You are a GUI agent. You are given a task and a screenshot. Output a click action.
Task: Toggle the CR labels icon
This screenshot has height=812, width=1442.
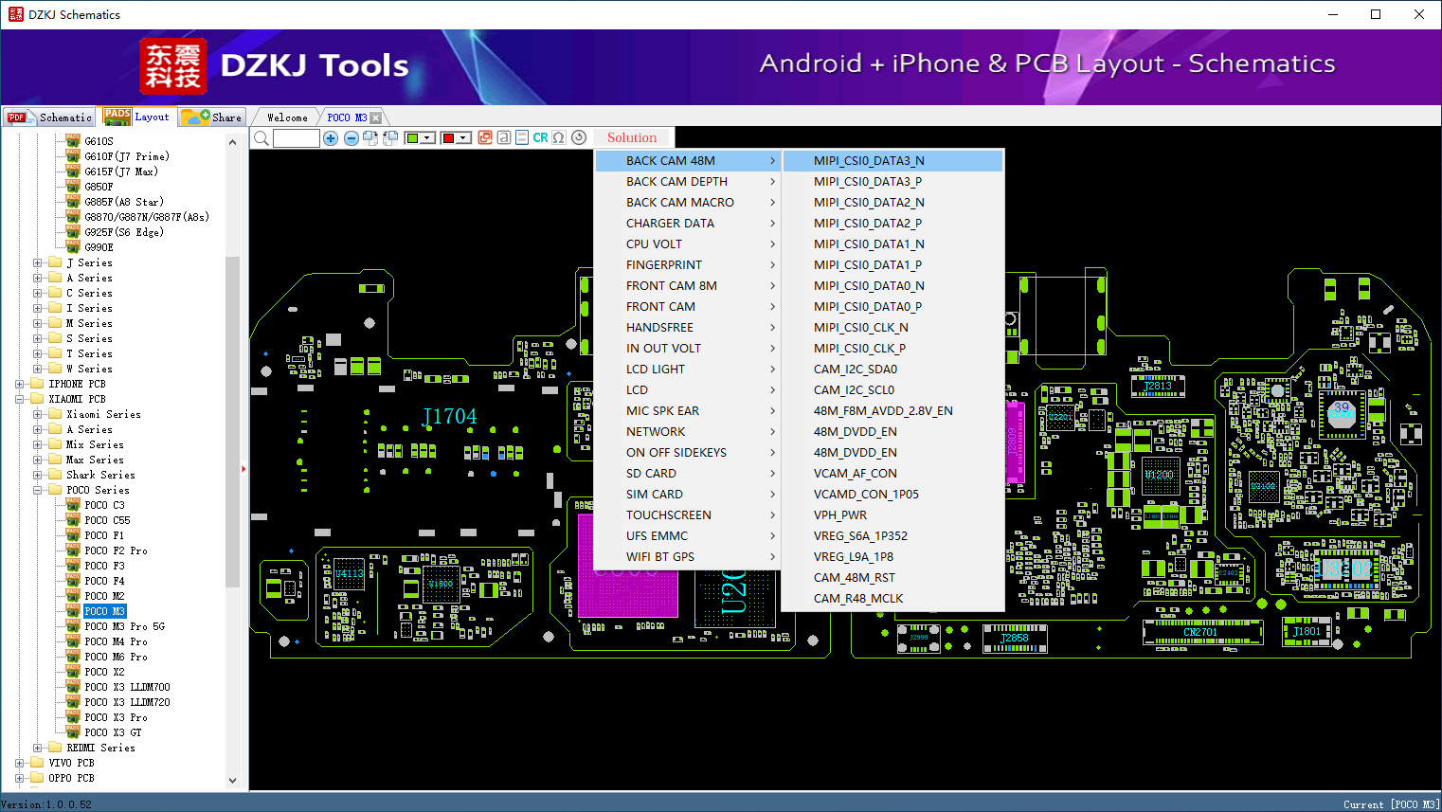coord(540,138)
